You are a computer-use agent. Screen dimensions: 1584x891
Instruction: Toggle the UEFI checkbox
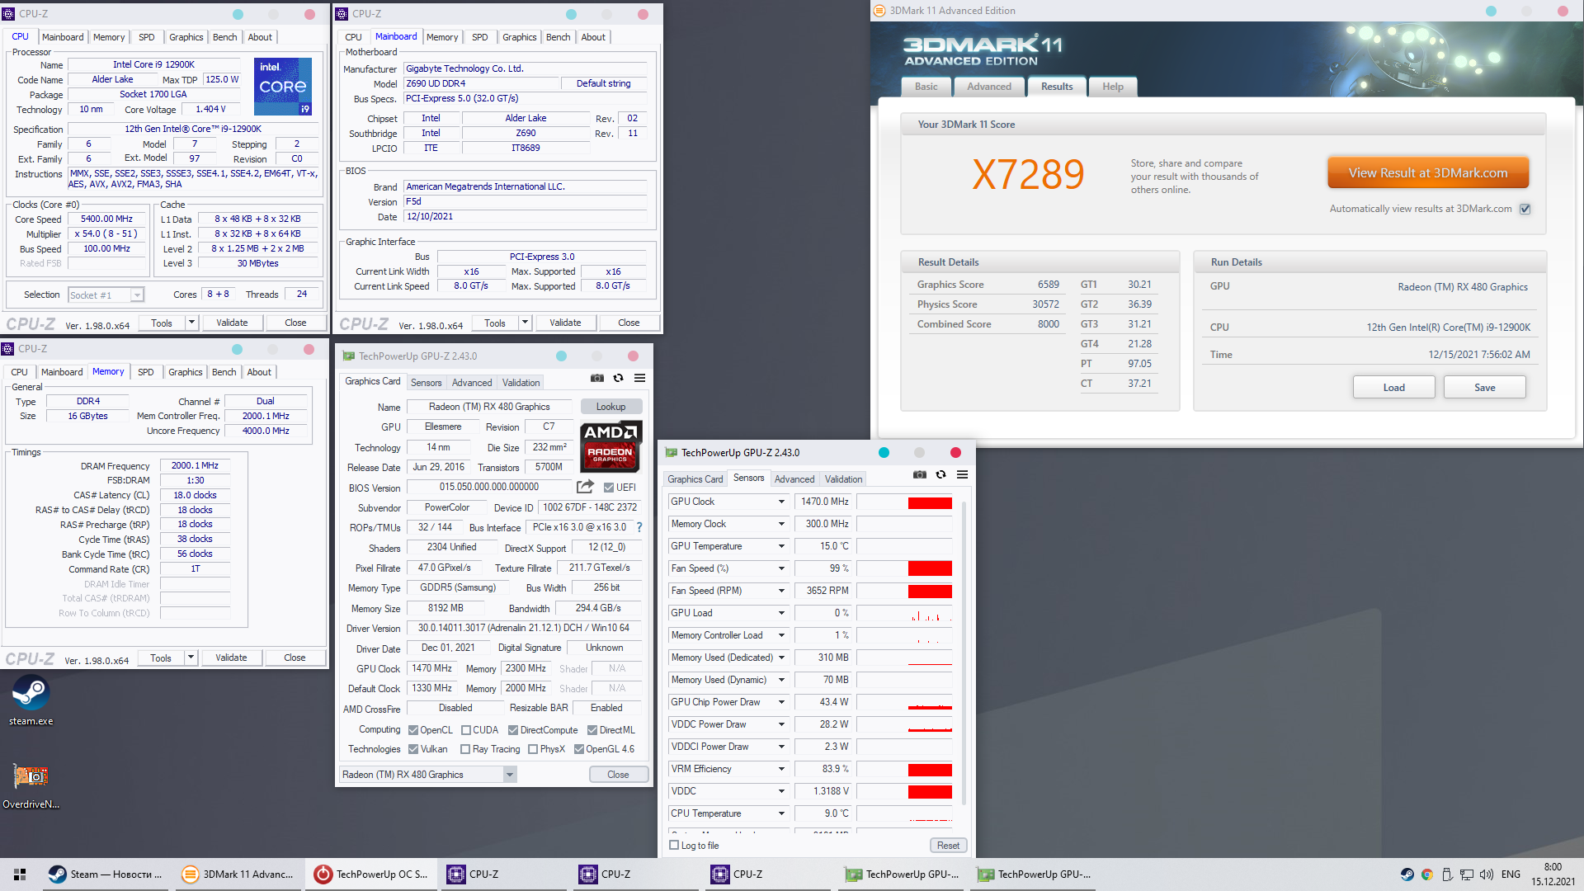coord(609,488)
